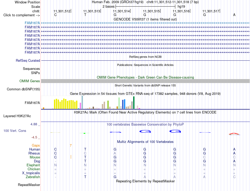The height and width of the screenshot is (191, 250).
Task: Click base C in the complement row
Action: click(55, 15)
